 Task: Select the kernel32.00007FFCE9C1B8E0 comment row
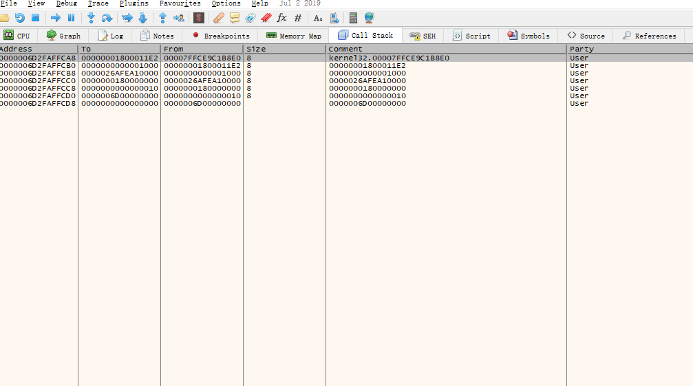coord(389,58)
